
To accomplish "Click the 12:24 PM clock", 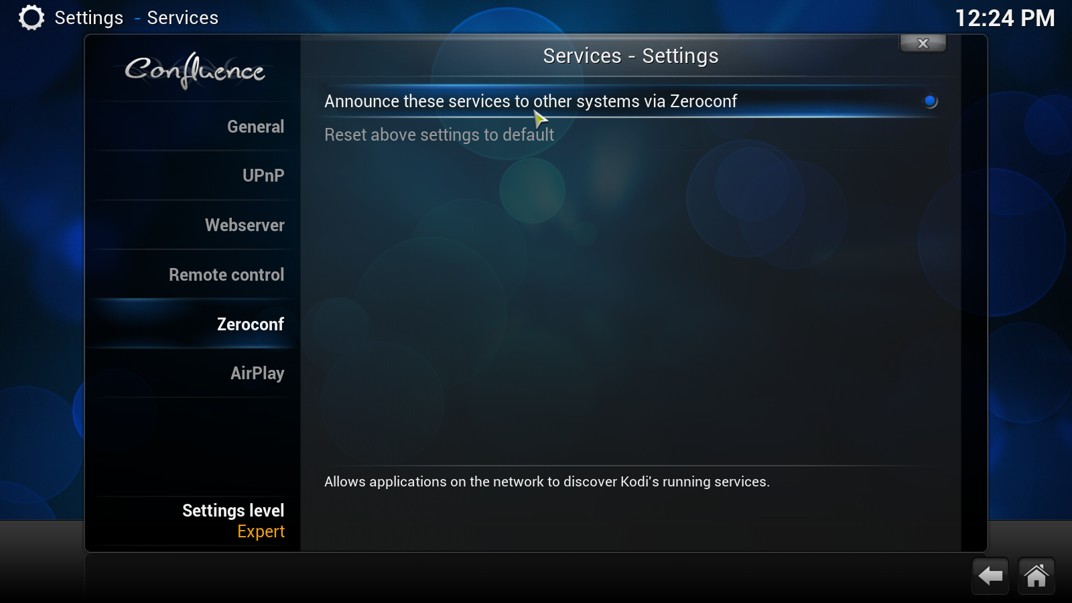I will point(1004,18).
